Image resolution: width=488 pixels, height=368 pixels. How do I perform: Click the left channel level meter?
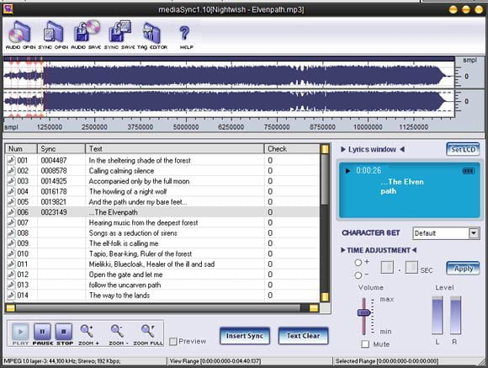coord(438,315)
